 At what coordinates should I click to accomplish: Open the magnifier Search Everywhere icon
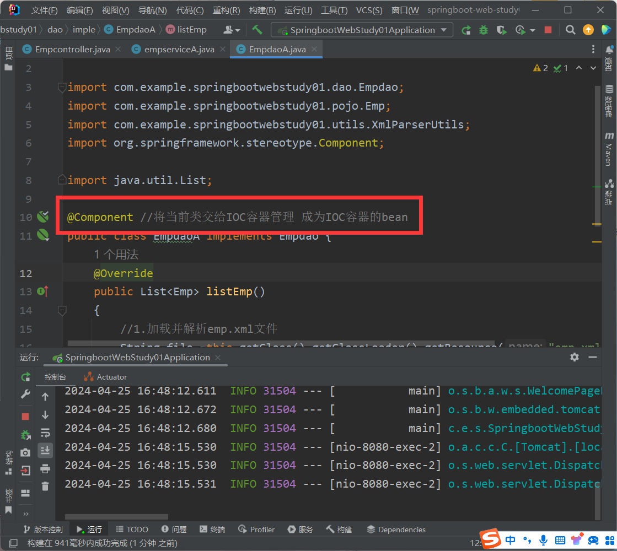(x=571, y=30)
